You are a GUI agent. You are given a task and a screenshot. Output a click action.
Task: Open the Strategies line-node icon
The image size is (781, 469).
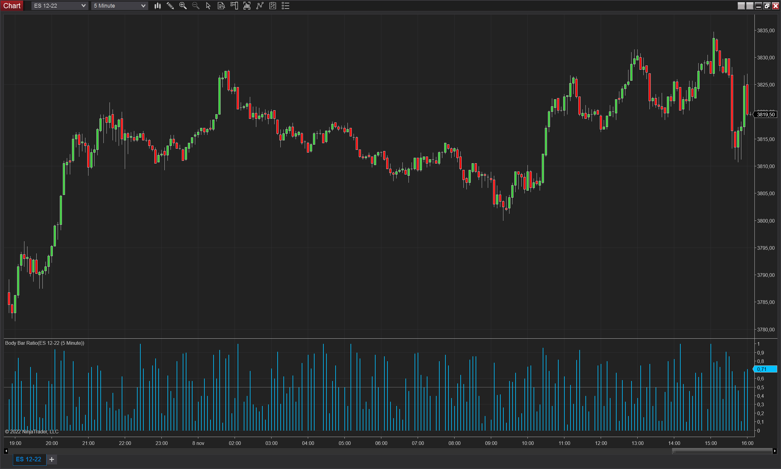(260, 6)
